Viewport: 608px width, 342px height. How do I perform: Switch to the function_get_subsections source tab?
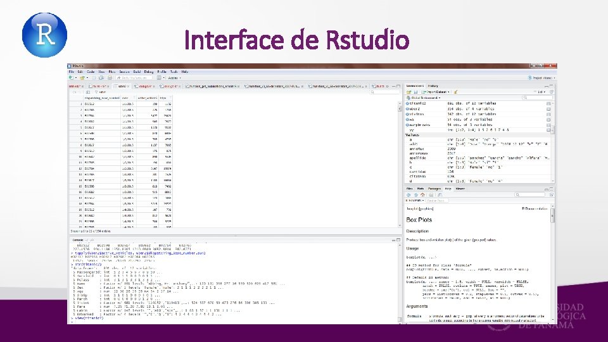213,86
